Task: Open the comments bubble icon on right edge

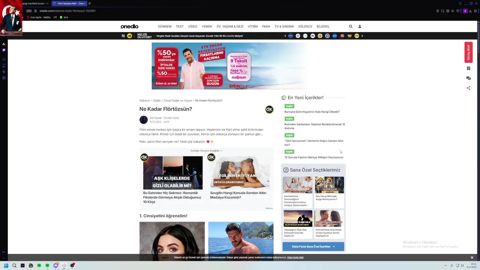Action: click(468, 78)
